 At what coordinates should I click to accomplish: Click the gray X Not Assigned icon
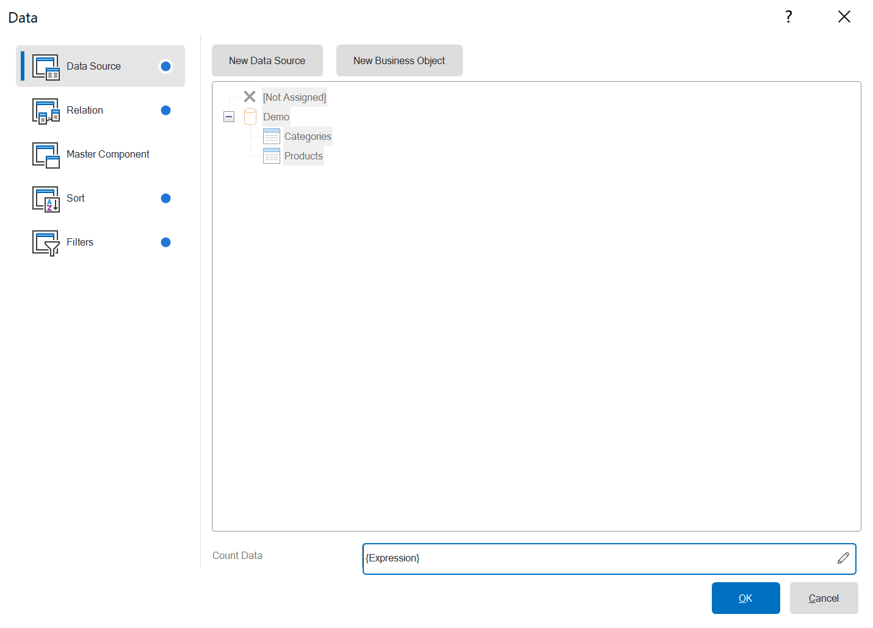[250, 97]
